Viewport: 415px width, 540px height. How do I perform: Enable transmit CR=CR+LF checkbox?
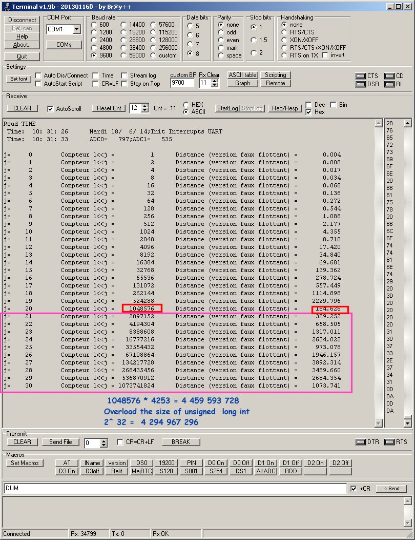coord(120,442)
